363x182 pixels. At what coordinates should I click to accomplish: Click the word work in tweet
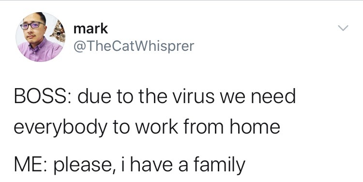click(x=156, y=127)
